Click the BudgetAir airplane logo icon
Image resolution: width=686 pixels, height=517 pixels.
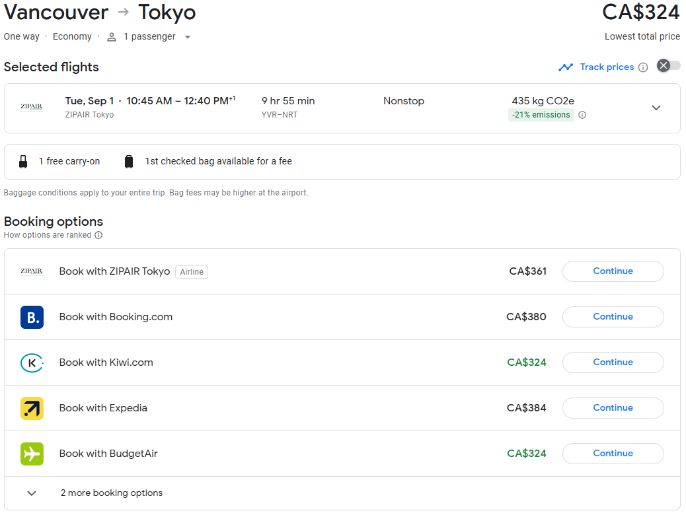click(x=32, y=453)
